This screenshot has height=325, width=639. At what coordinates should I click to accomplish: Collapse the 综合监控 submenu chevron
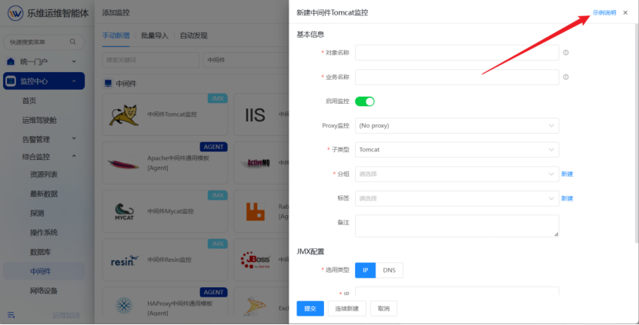pos(74,156)
